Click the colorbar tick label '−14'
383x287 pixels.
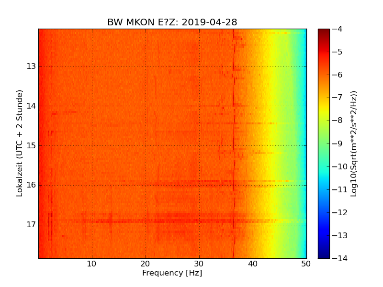[x=340, y=258]
